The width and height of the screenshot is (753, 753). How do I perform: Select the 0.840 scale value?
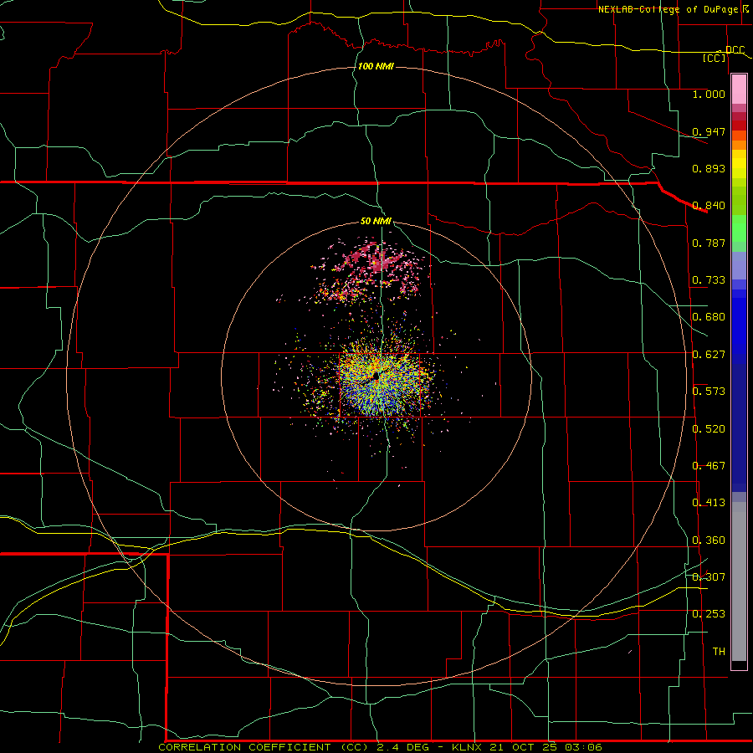709,206
